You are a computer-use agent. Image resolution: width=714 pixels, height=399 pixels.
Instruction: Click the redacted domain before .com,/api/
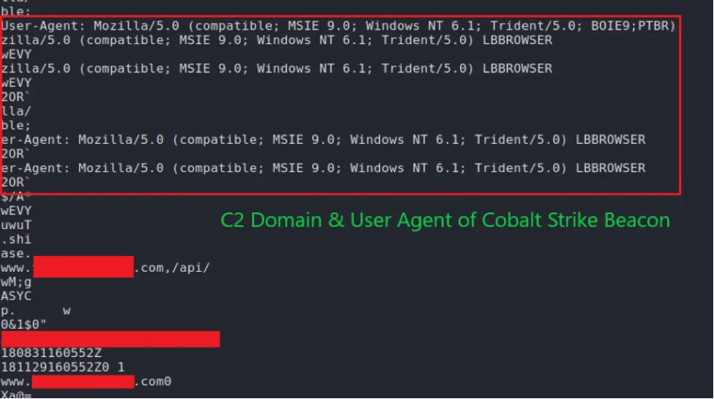point(83,268)
